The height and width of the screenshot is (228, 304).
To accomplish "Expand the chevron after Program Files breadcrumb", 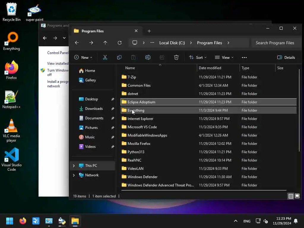I will pos(228,43).
